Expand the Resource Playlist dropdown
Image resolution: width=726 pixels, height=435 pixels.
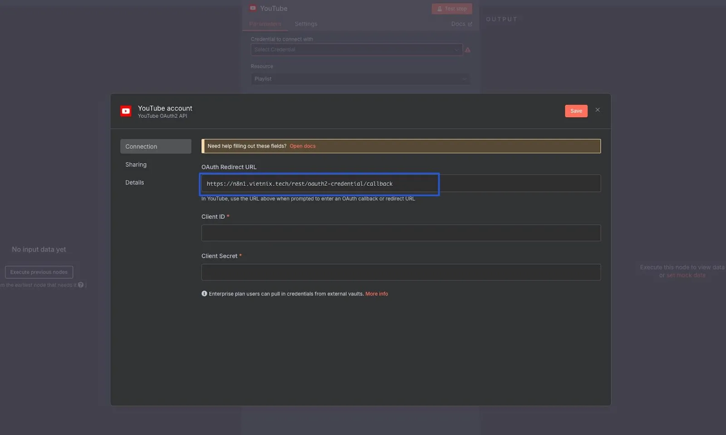coord(360,79)
